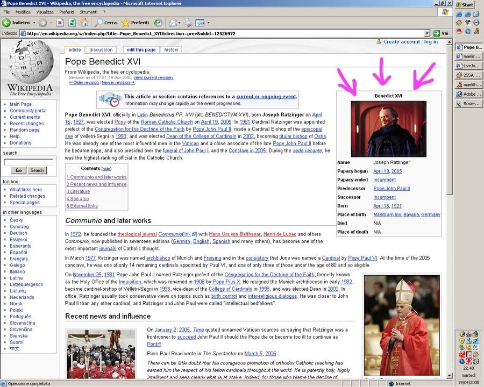Open the edit this page tab
484x387 pixels.
click(x=141, y=49)
